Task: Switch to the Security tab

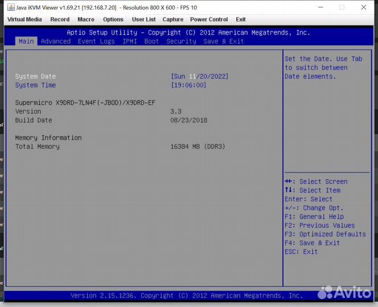Action: point(181,41)
